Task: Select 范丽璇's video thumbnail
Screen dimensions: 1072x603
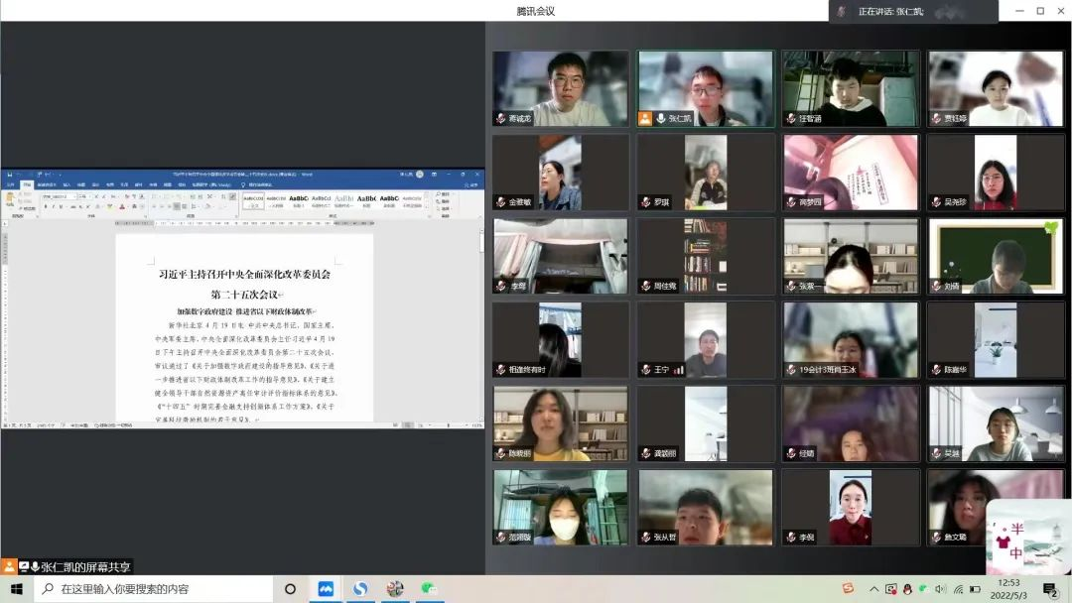Action: click(561, 507)
